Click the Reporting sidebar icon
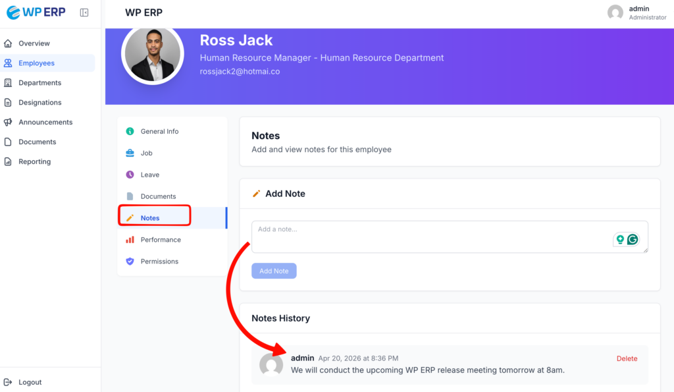The image size is (674, 392). (8, 162)
